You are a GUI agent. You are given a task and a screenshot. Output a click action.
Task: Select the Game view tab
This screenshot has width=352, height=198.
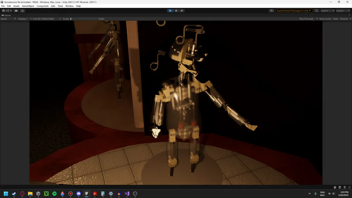pyautogui.click(x=6, y=15)
